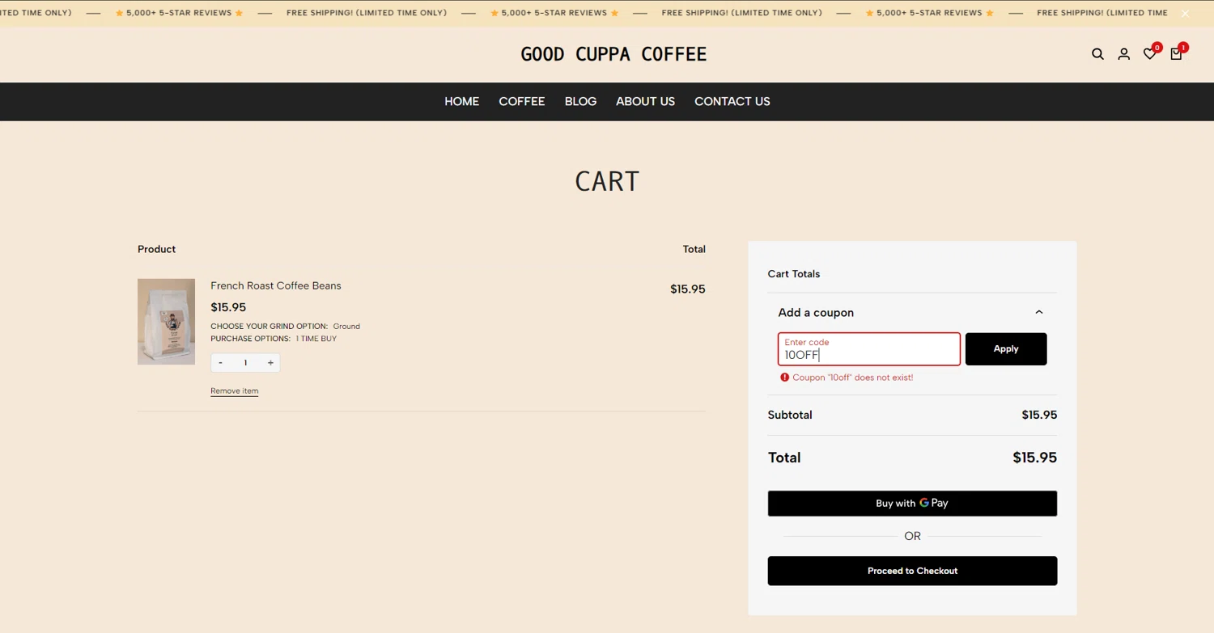Screen dimensions: 1214x633
Task: Proceed to Checkout
Action: tap(912, 571)
